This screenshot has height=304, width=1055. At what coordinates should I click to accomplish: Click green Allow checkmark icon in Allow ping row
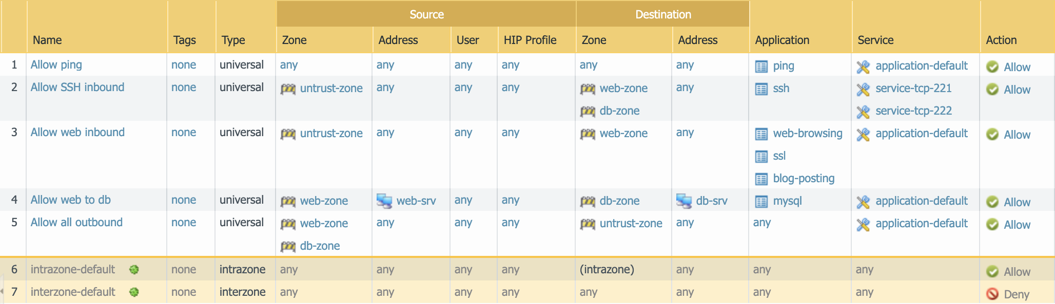(992, 67)
